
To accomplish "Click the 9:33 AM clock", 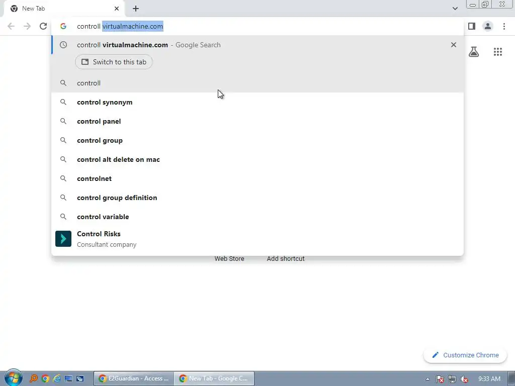I will 489,379.
